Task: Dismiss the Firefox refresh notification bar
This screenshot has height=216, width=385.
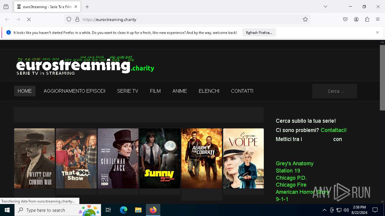Action: click(x=377, y=32)
